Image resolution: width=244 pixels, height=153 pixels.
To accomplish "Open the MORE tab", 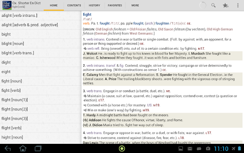I will [x=135, y=5].
